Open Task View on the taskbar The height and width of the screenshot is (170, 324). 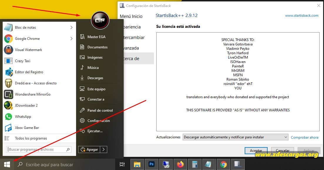[x=122, y=164]
